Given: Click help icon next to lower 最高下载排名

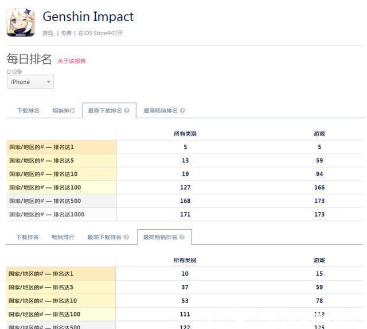Looking at the screenshot, I should (x=126, y=237).
